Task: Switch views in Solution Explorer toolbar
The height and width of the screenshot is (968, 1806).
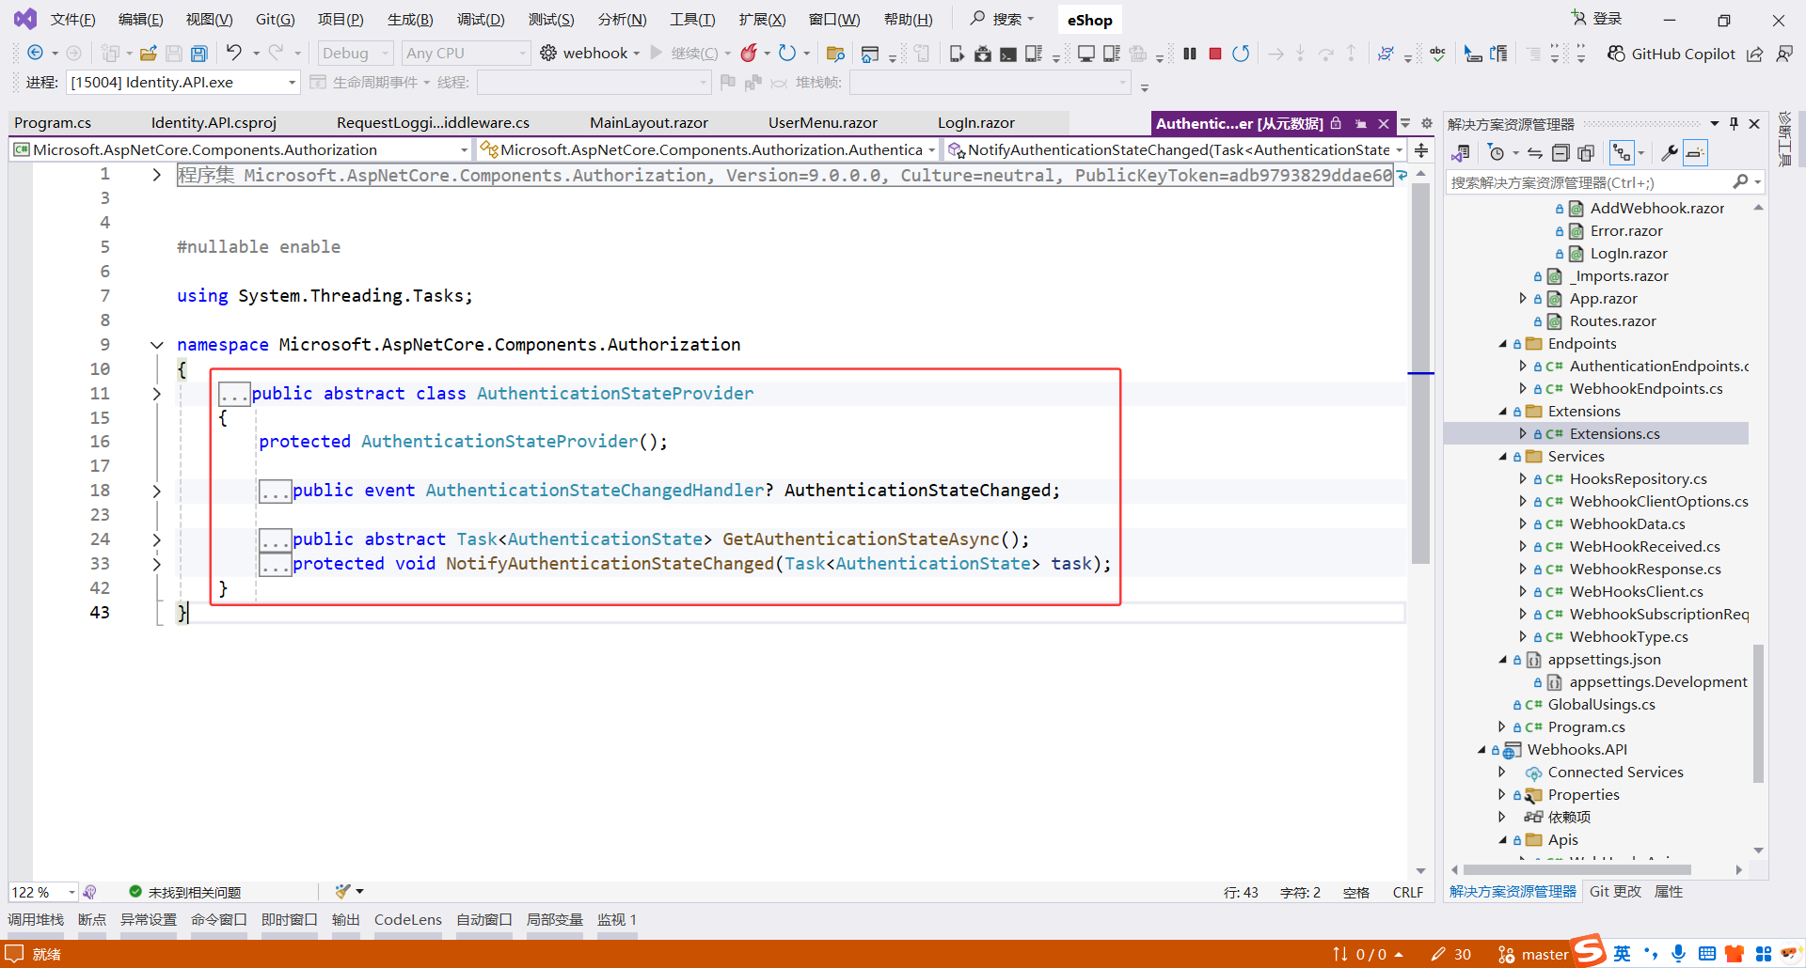Action: [x=1461, y=152]
